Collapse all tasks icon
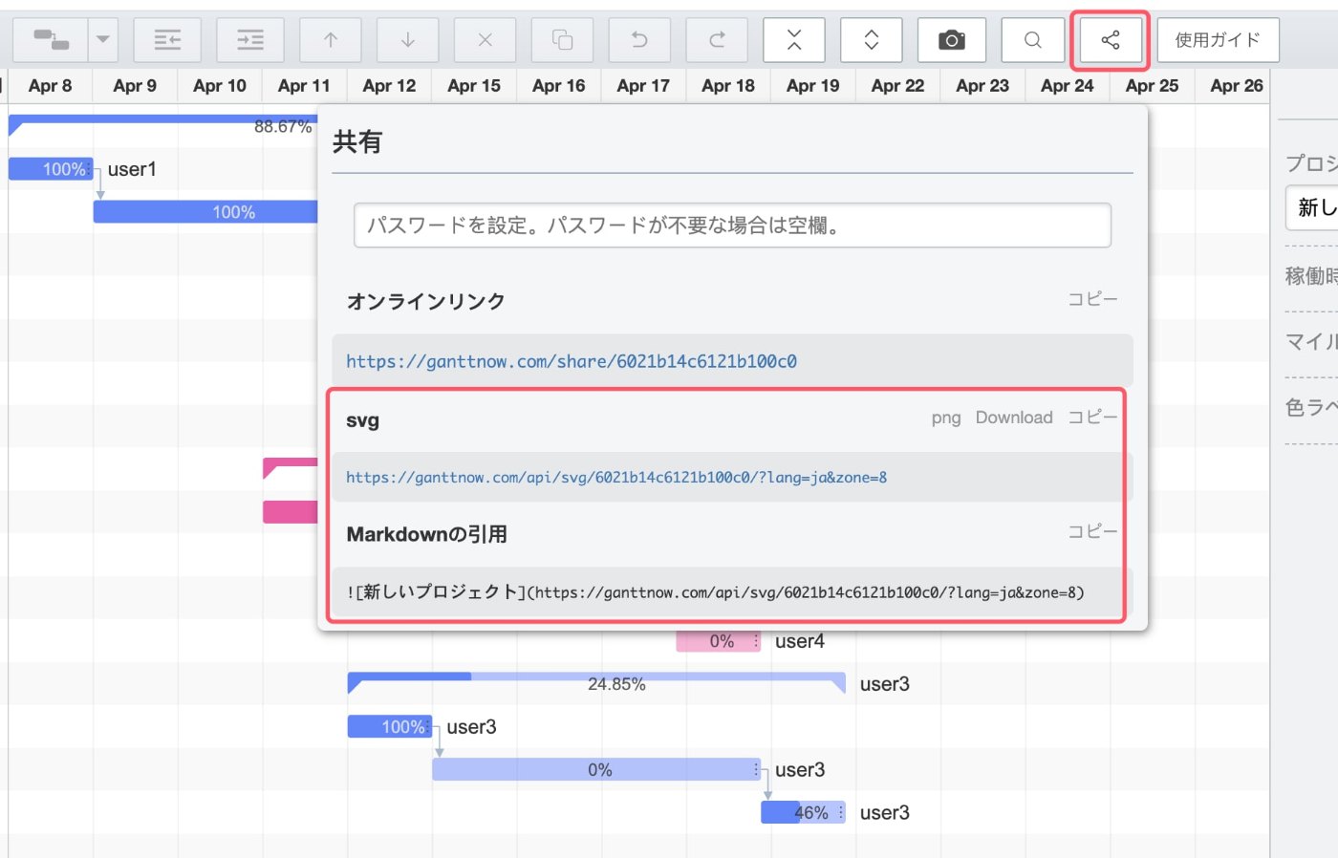 click(x=794, y=40)
